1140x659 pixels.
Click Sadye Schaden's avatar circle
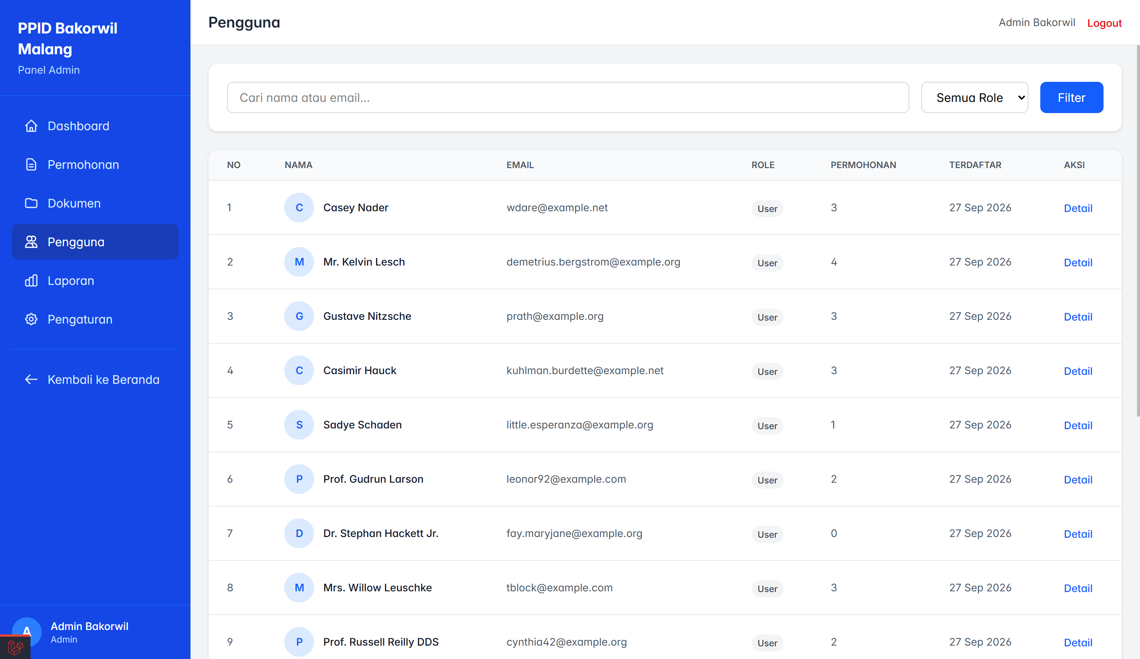click(x=299, y=425)
